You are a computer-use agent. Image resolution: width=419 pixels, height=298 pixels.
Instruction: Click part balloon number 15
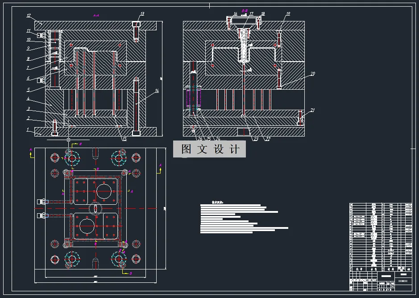124,139
